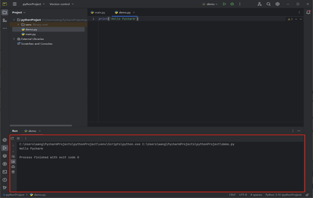Place cursor in code line 1
This screenshot has width=313, height=198.
click(119, 19)
